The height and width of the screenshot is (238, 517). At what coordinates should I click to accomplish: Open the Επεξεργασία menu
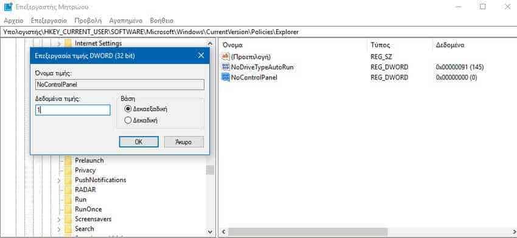pyautogui.click(x=49, y=21)
